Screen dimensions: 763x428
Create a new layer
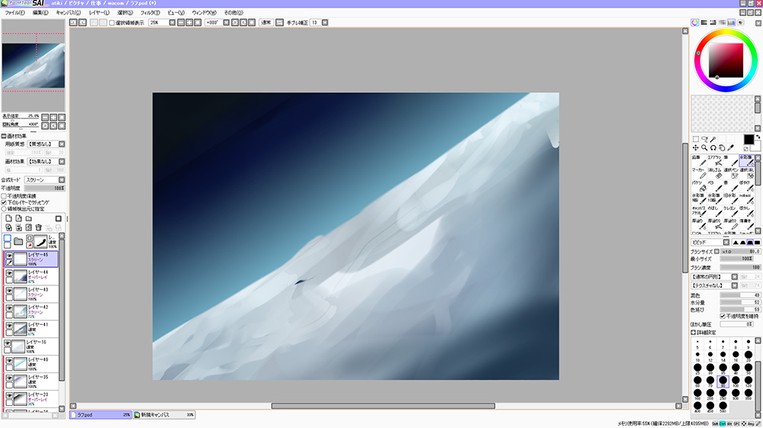click(8, 218)
